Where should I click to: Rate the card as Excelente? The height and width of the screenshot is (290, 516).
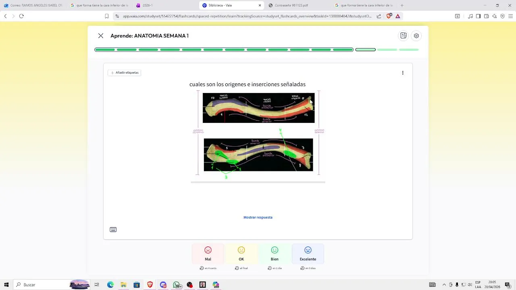(308, 254)
